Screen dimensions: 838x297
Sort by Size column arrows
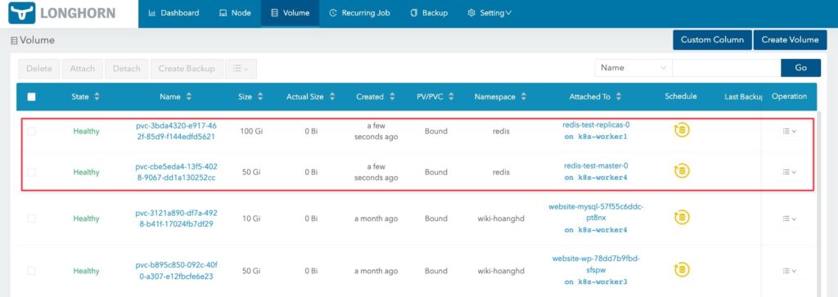(260, 97)
